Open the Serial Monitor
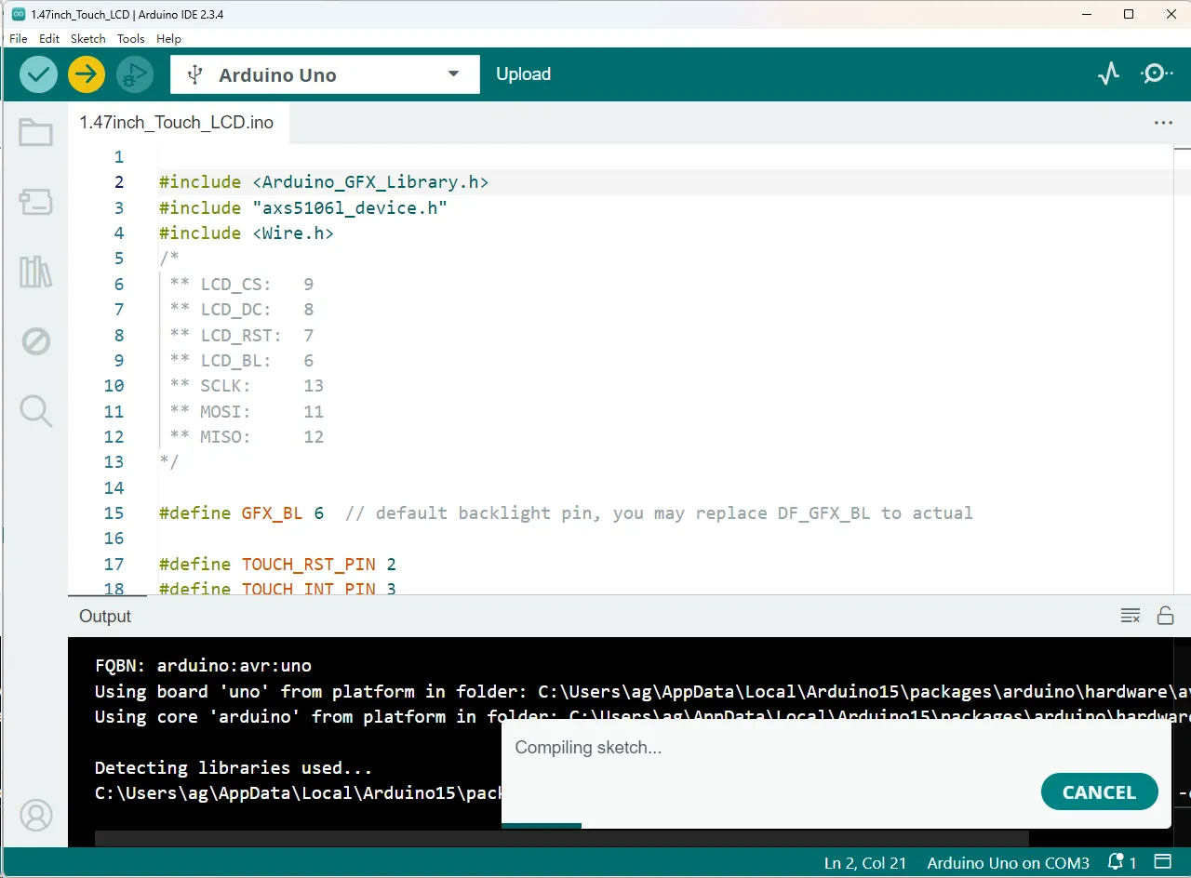The image size is (1191, 878). point(1157,74)
